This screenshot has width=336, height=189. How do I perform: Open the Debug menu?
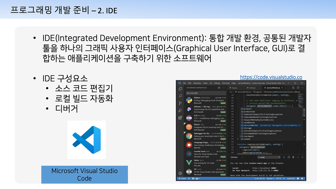click(x=217, y=83)
